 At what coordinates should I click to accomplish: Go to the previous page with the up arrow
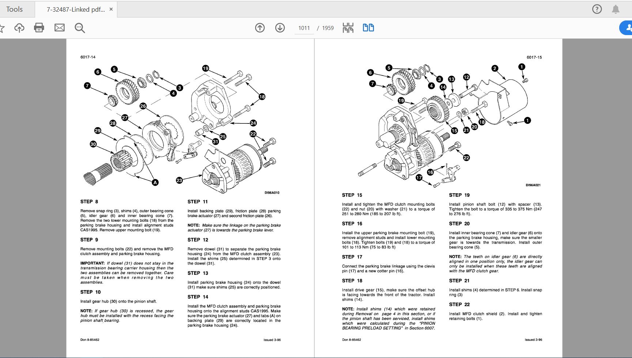(260, 27)
